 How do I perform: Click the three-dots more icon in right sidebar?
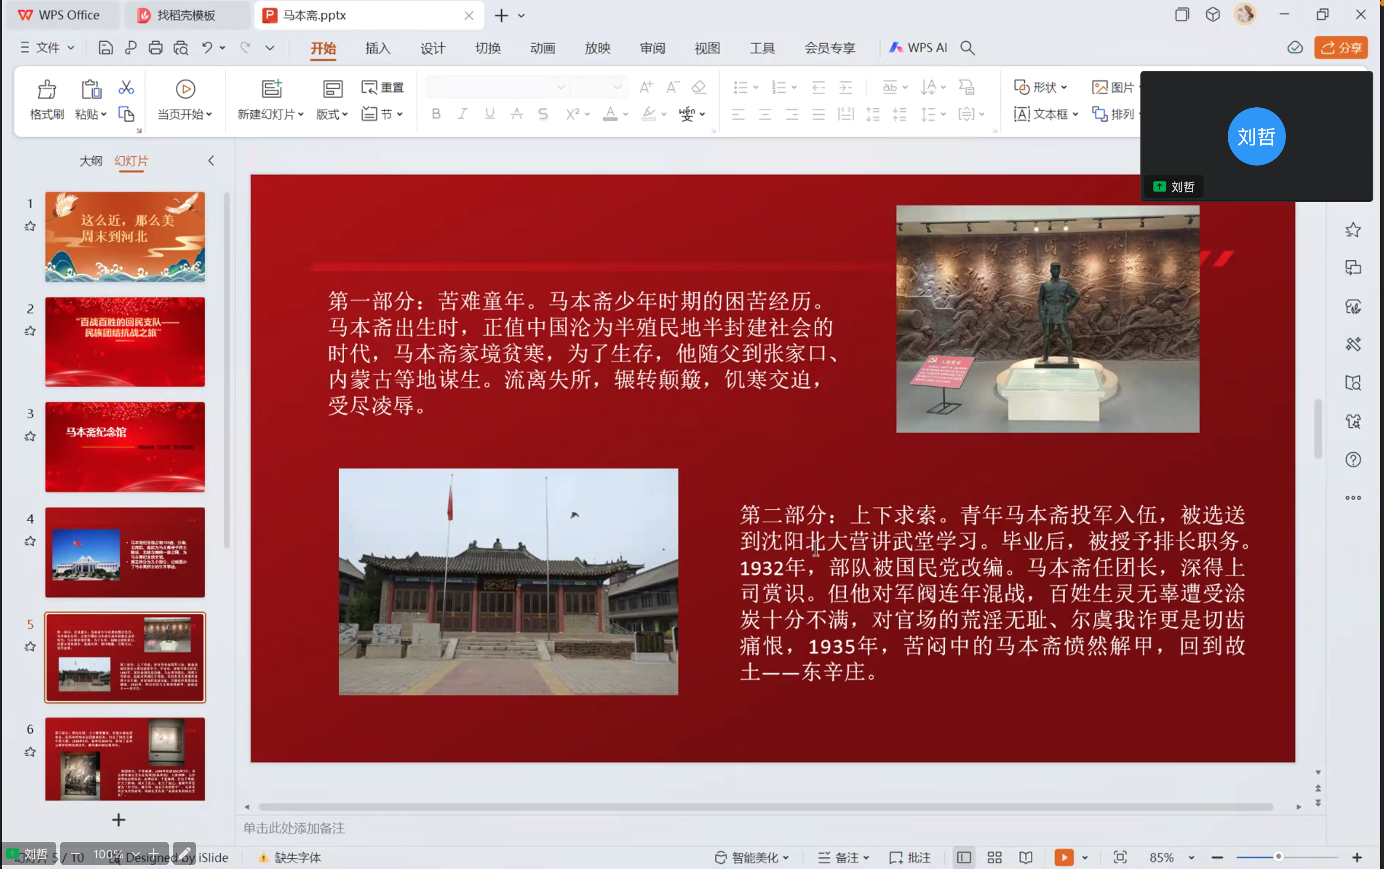[x=1353, y=498]
